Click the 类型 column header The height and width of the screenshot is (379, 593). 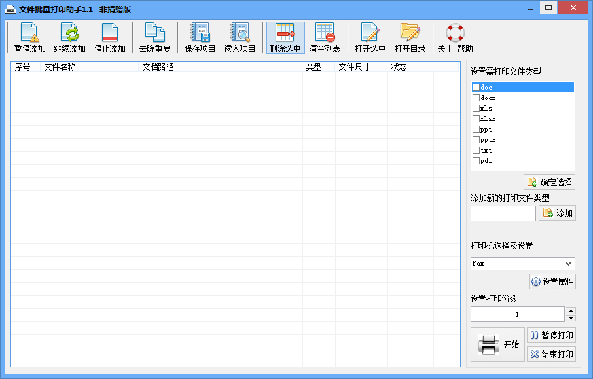click(319, 67)
